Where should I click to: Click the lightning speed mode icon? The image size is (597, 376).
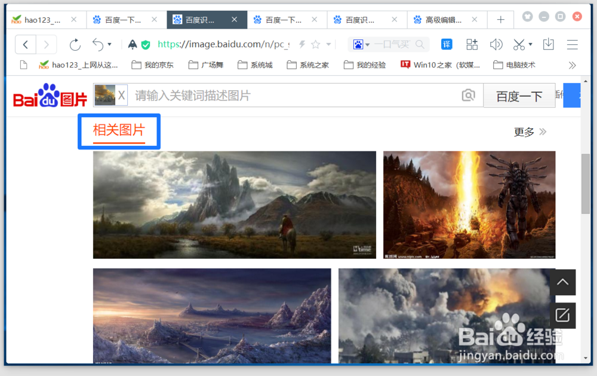coord(302,45)
